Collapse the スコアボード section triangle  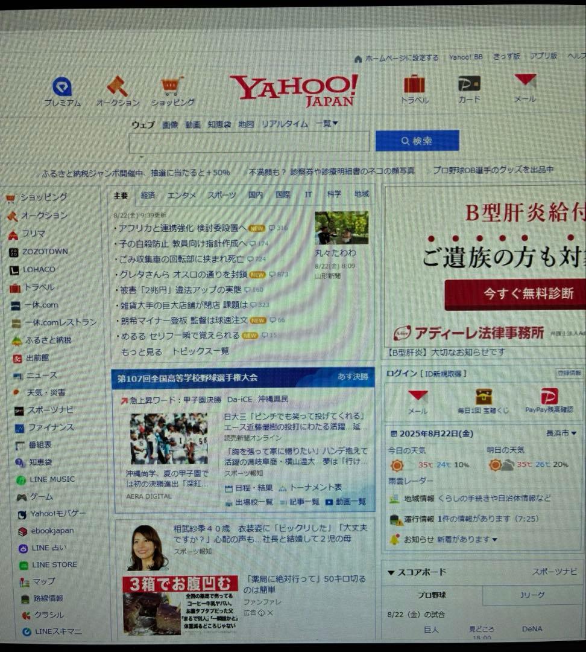pyautogui.click(x=391, y=572)
